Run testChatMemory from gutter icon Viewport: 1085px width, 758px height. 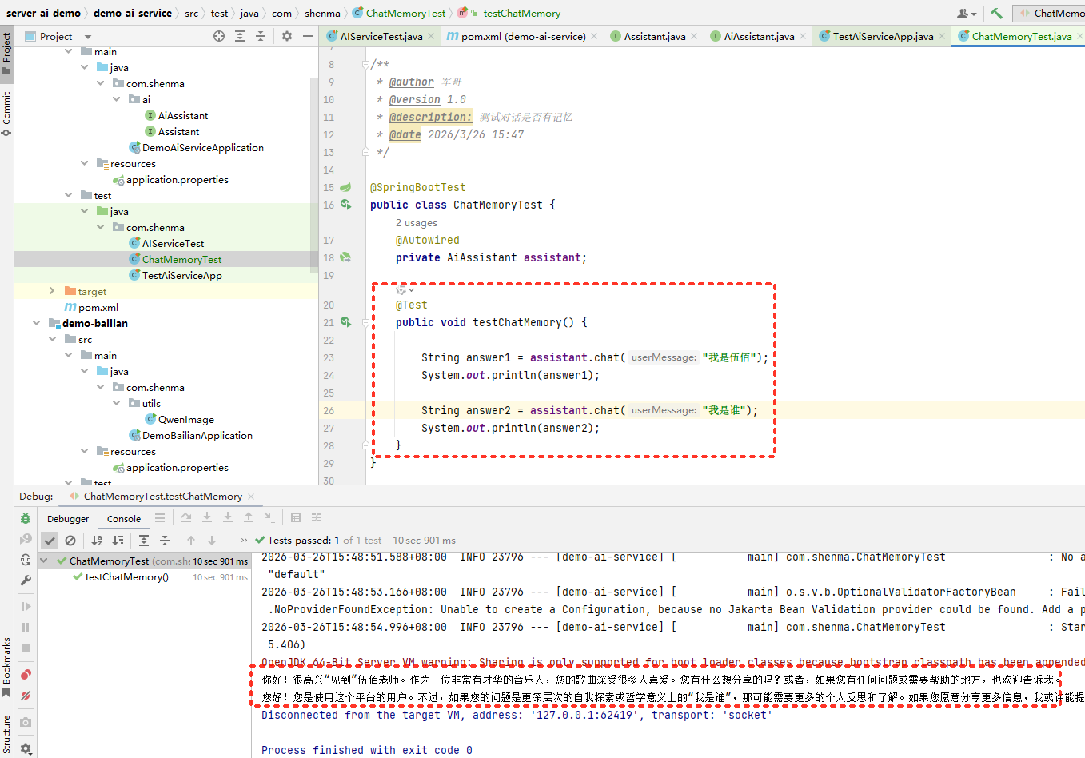click(x=345, y=322)
